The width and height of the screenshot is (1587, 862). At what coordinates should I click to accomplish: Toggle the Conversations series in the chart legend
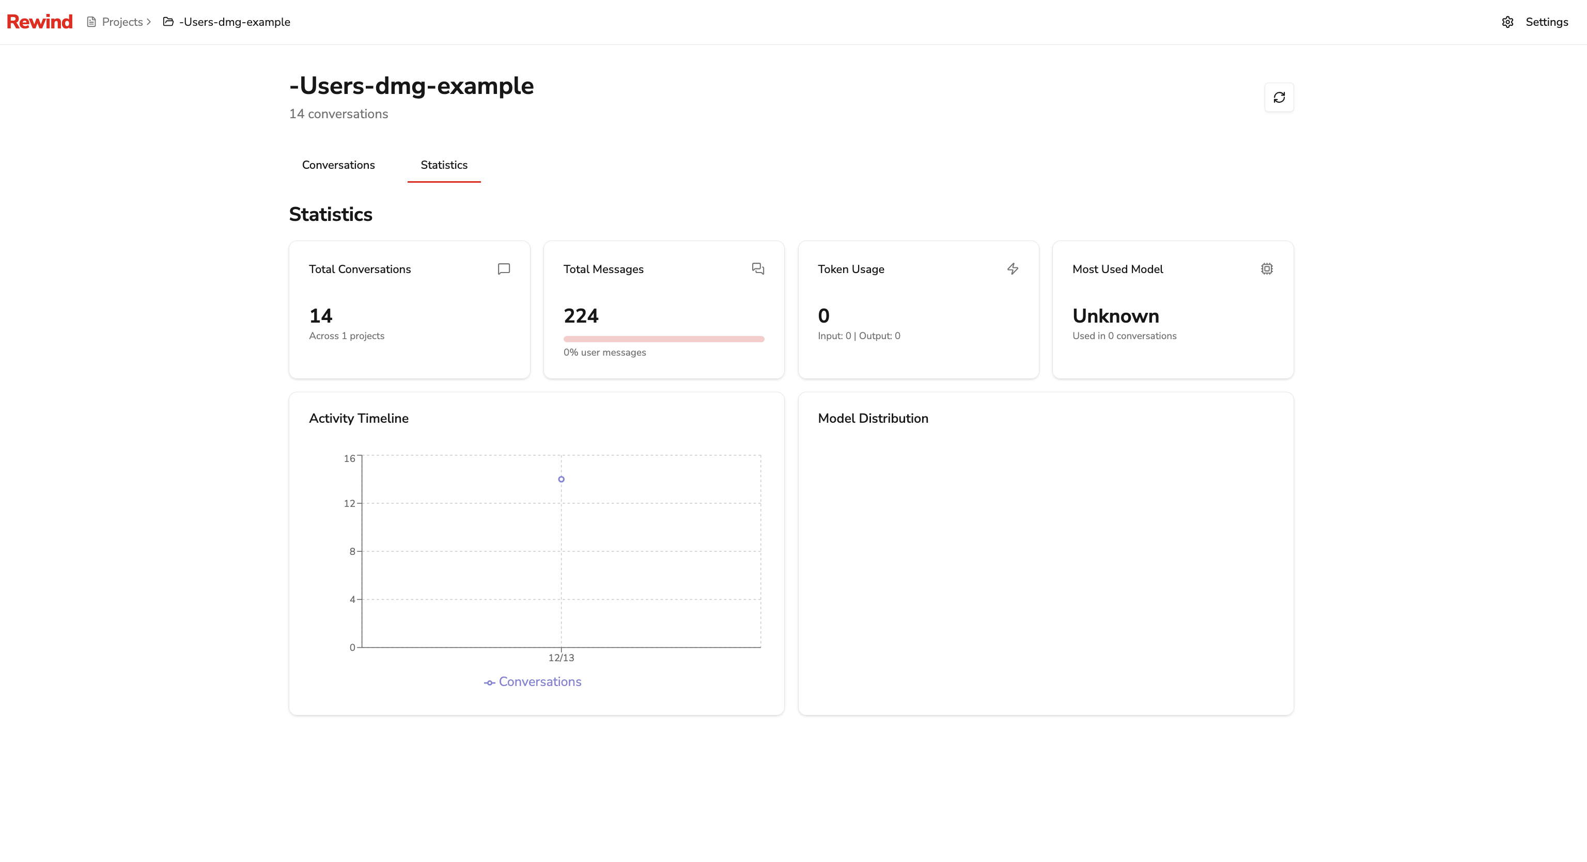532,681
